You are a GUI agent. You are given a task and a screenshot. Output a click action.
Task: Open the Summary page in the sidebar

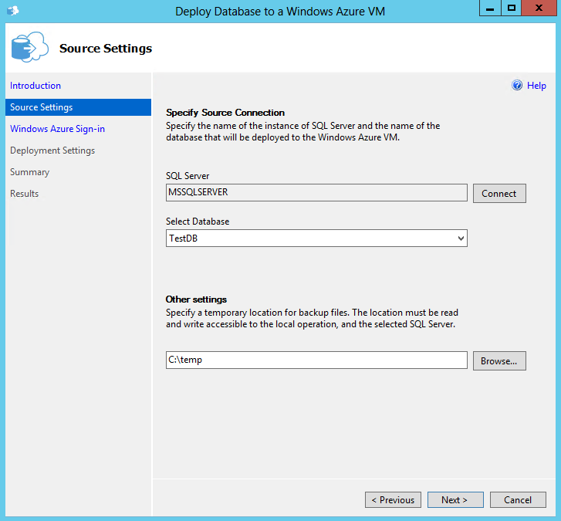click(x=29, y=172)
